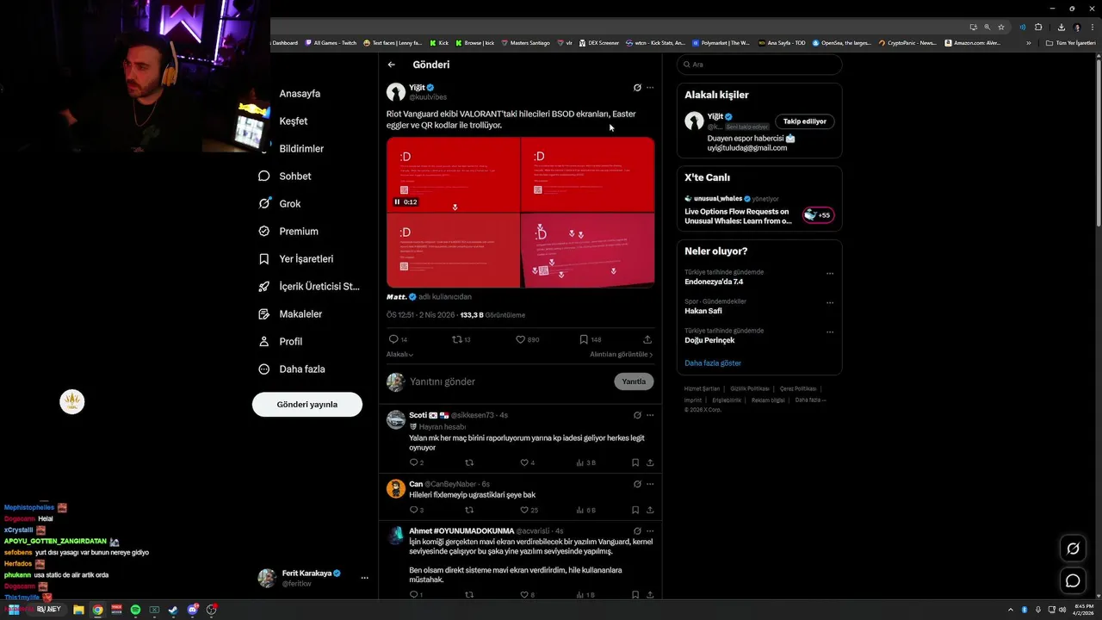The height and width of the screenshot is (620, 1102).
Task: Bookmark Scoti's reply
Action: point(635,462)
